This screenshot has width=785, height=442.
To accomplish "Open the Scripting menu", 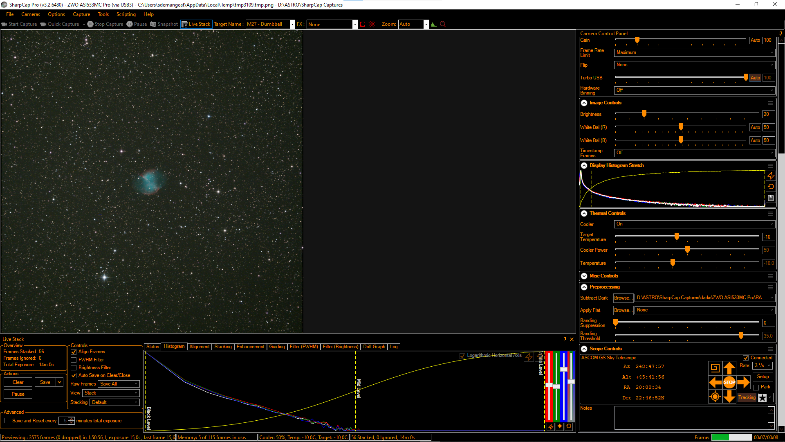I will (126, 14).
